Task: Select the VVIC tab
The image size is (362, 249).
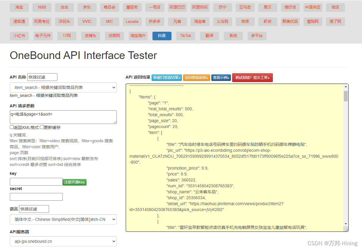Action: tap(87, 22)
